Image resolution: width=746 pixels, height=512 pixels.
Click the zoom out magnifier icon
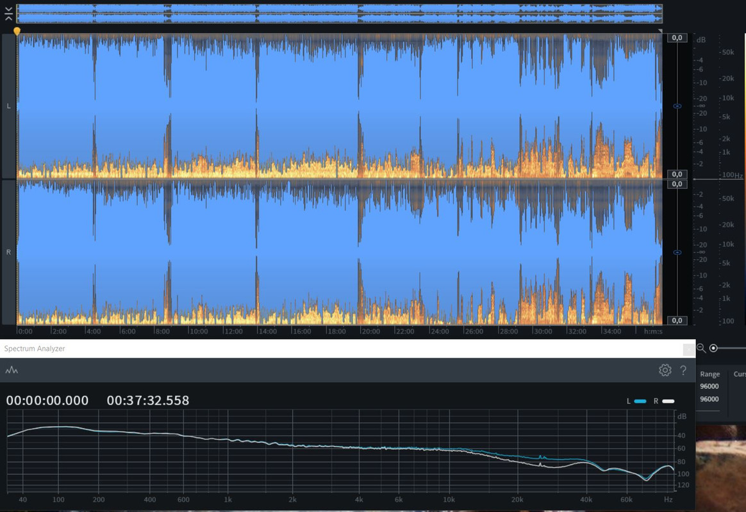(700, 348)
